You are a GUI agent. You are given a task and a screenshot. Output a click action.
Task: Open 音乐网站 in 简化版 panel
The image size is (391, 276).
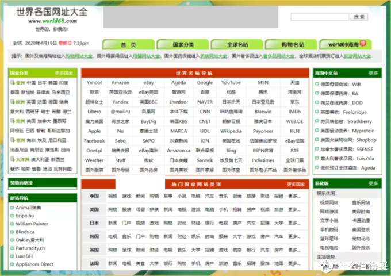pyautogui.click(x=361, y=203)
